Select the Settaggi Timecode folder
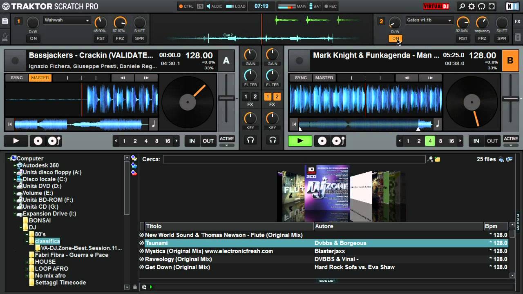Image resolution: width=523 pixels, height=294 pixels. (x=60, y=283)
